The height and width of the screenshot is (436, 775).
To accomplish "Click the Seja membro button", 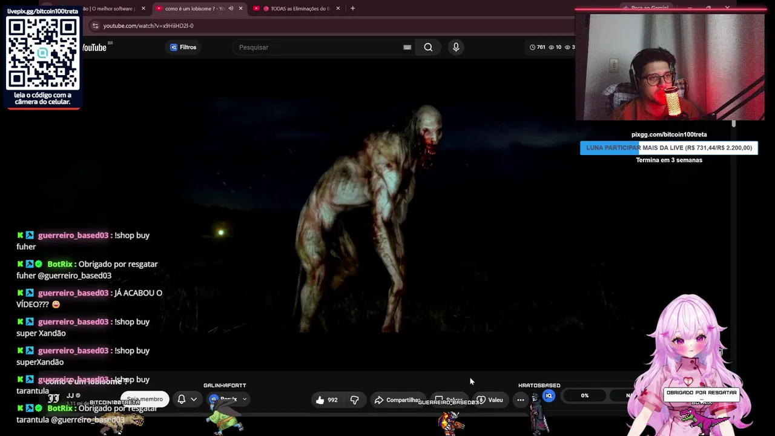I will [145, 399].
